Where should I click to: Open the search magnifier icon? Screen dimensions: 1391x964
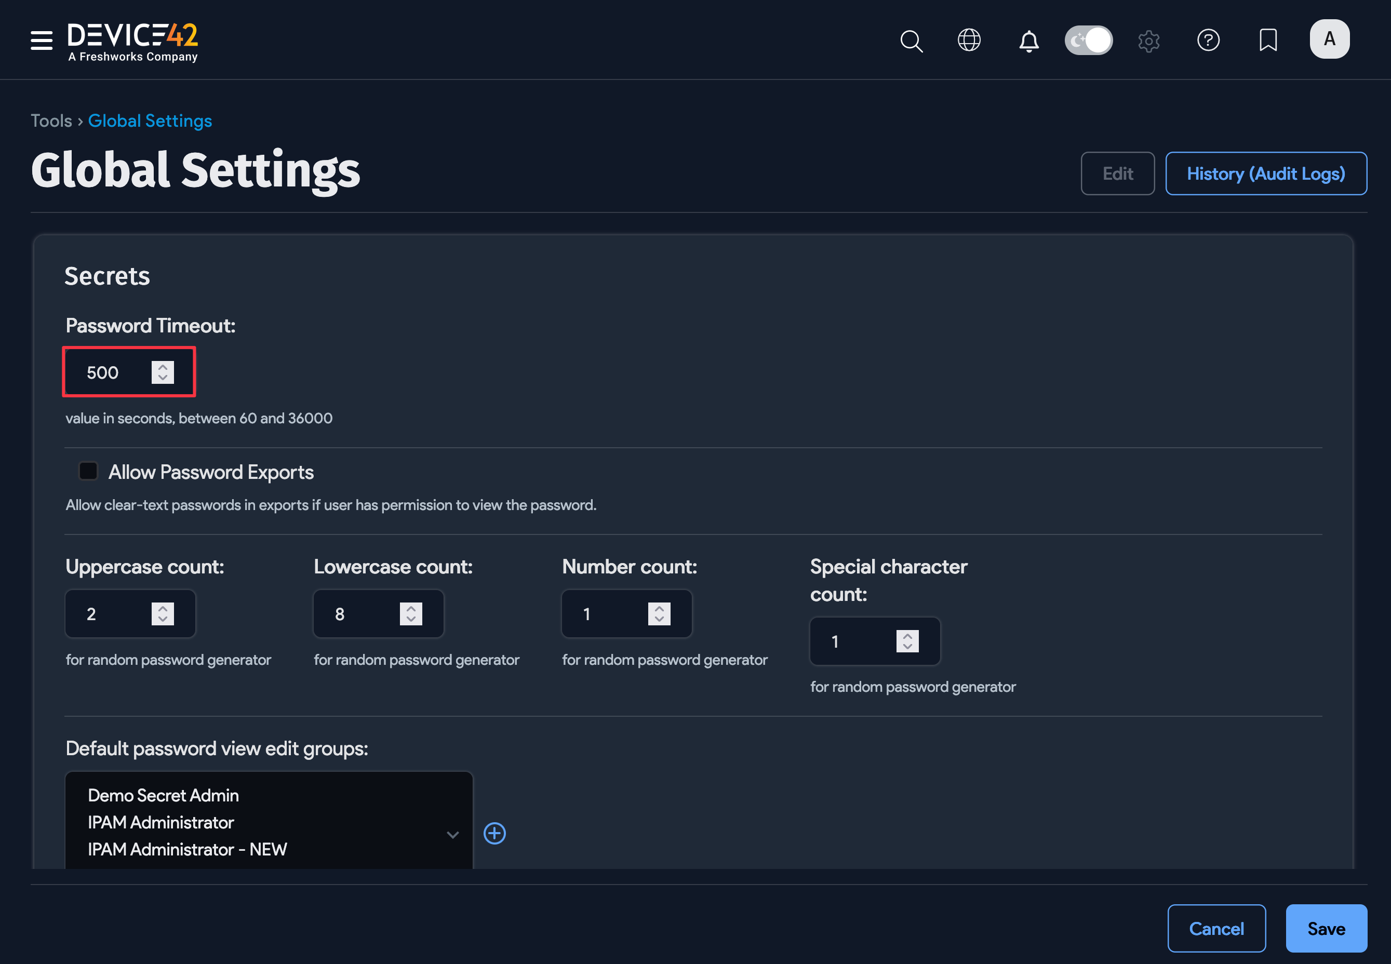[x=911, y=41]
